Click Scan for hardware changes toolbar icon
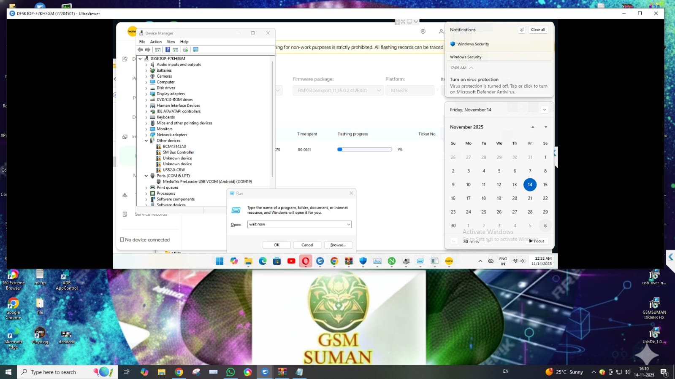The height and width of the screenshot is (379, 675). [195, 50]
